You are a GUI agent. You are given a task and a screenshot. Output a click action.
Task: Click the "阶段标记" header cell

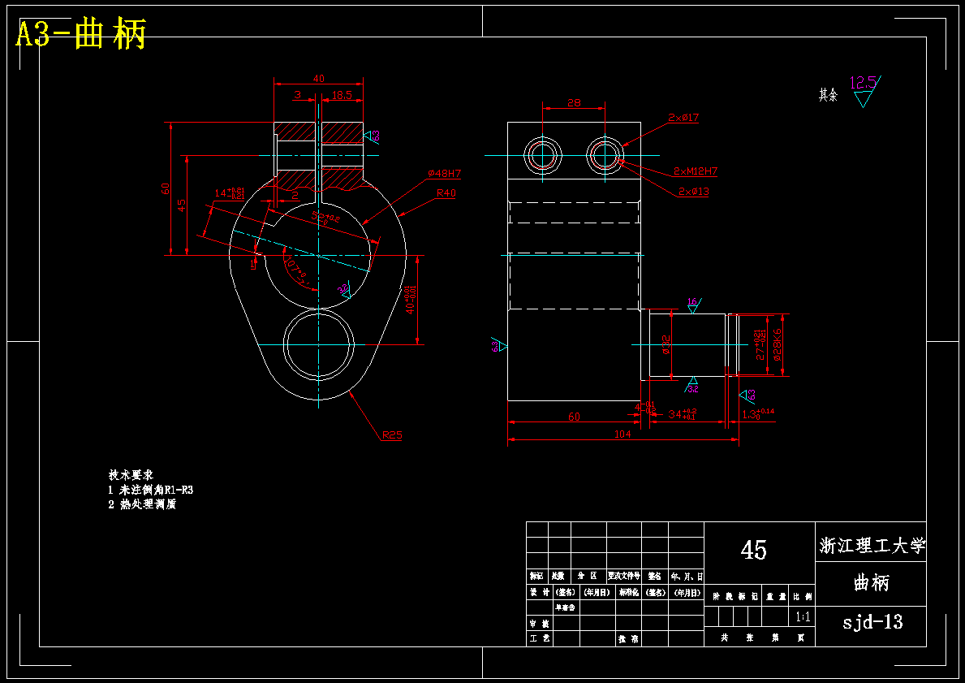click(x=733, y=596)
